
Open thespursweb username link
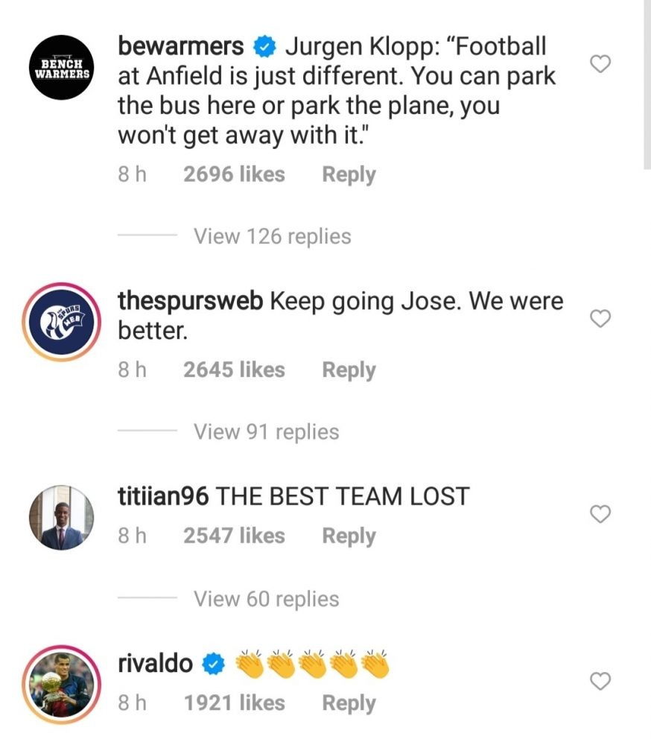tap(190, 301)
